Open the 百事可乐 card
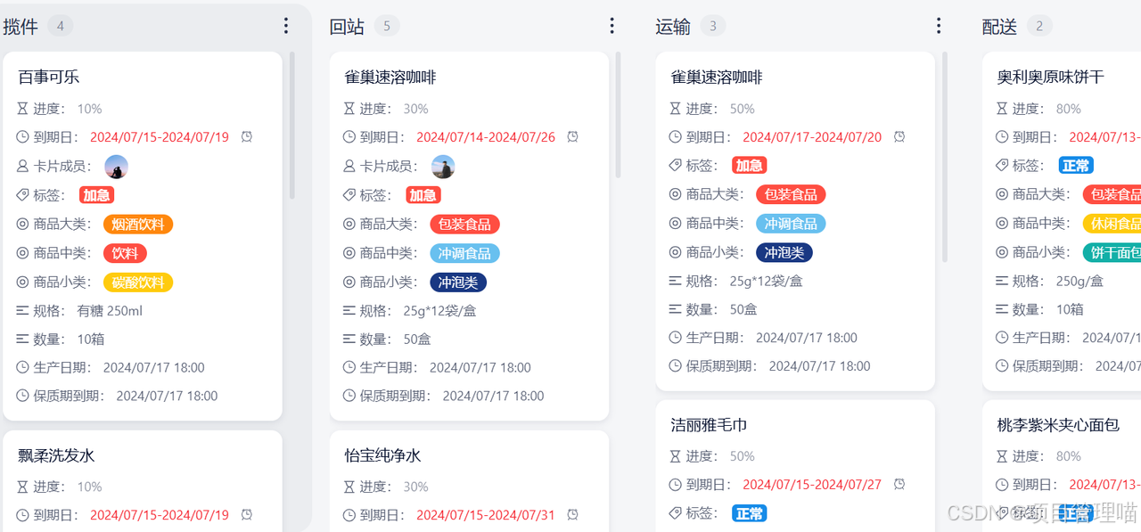The height and width of the screenshot is (532, 1141). (x=143, y=236)
